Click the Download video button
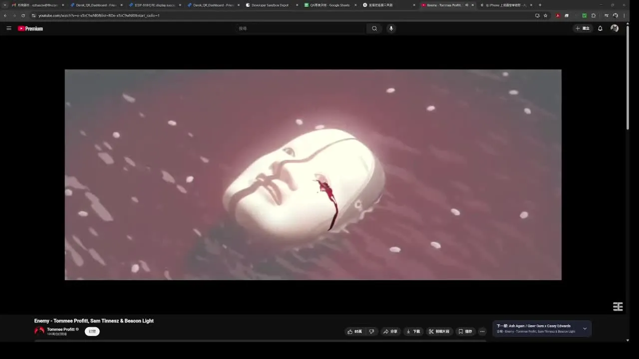The width and height of the screenshot is (639, 359). [x=413, y=332]
